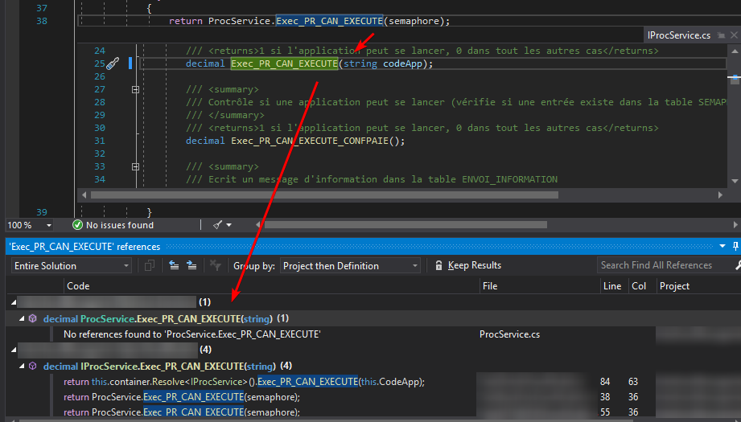The width and height of the screenshot is (741, 422).
Task: Click the method cube icon for ProcService.Exec_PR_CAN_EXECUTE
Action: coord(33,318)
